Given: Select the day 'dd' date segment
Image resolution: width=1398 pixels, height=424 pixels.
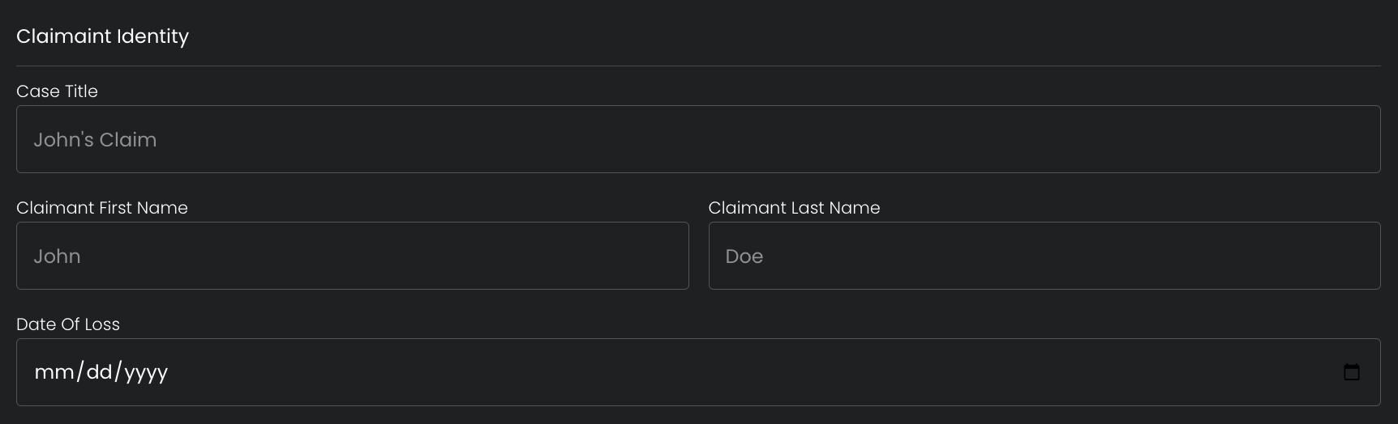Looking at the screenshot, I should coord(99,372).
